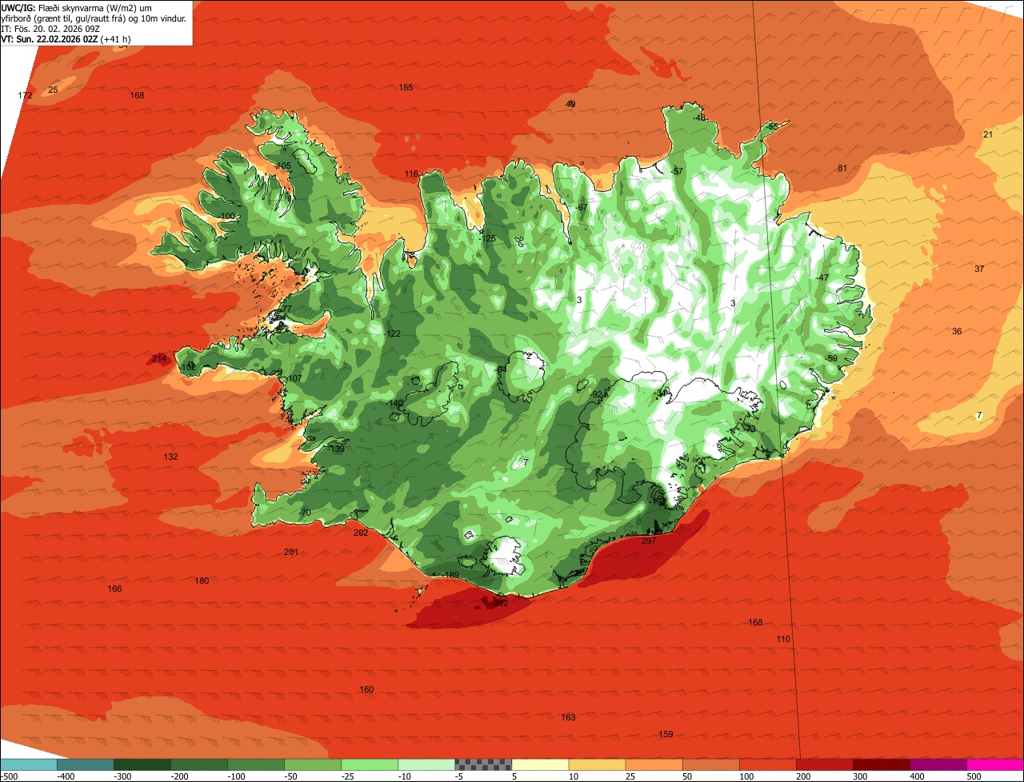Click the map value 81 off the northeast coast
Viewport: 1024px width, 782px height.
point(842,168)
